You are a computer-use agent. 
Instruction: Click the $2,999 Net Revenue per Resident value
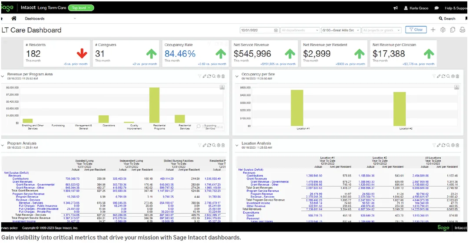(317, 54)
